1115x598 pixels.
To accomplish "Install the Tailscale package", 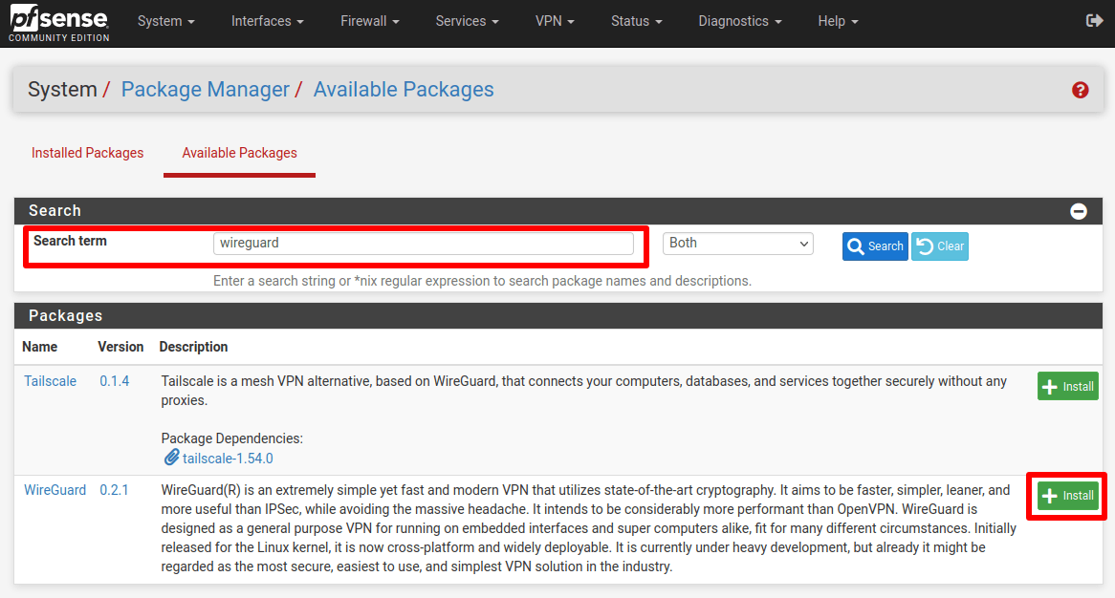I will [1068, 386].
